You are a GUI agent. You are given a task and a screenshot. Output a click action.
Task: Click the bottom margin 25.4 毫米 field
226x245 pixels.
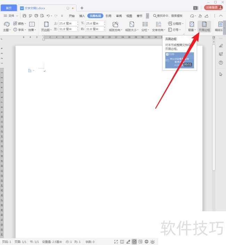pos(94,23)
